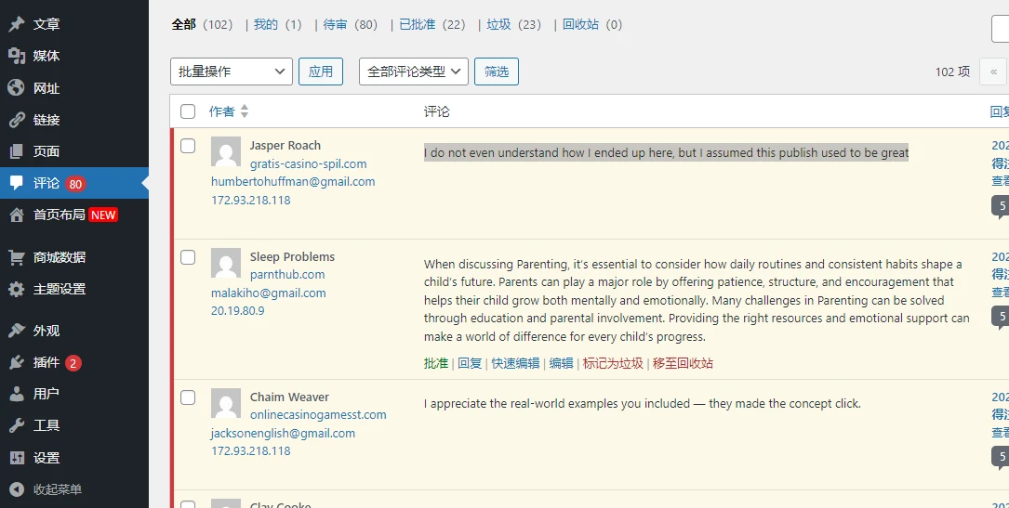Click 移至回收站 under the Sleep Problems comment
Image resolution: width=1009 pixels, height=508 pixels.
[x=683, y=363]
